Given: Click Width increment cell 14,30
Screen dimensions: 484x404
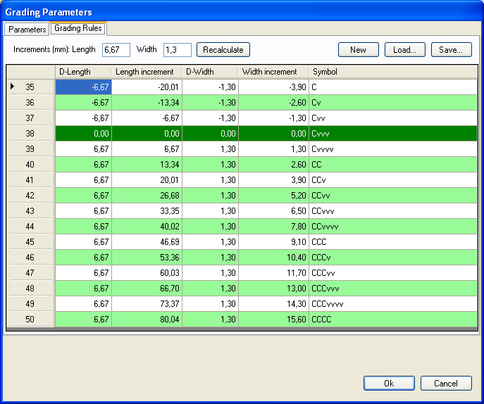Looking at the screenshot, I should pyautogui.click(x=273, y=304).
